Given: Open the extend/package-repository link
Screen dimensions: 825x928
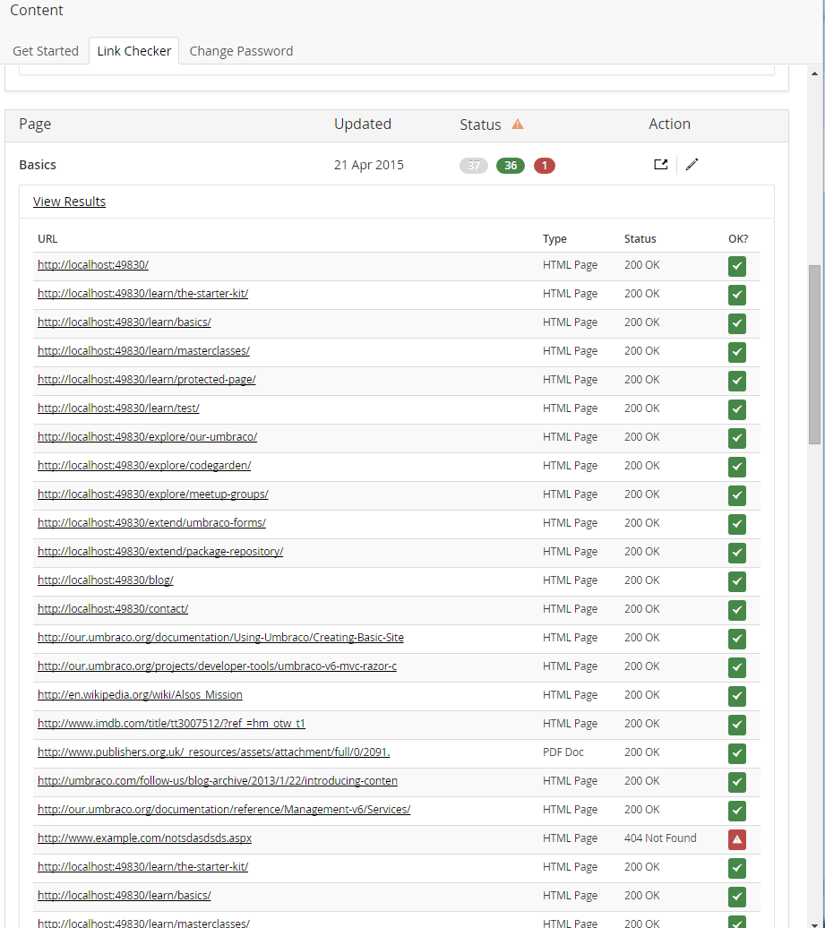Looking at the screenshot, I should coord(160,551).
